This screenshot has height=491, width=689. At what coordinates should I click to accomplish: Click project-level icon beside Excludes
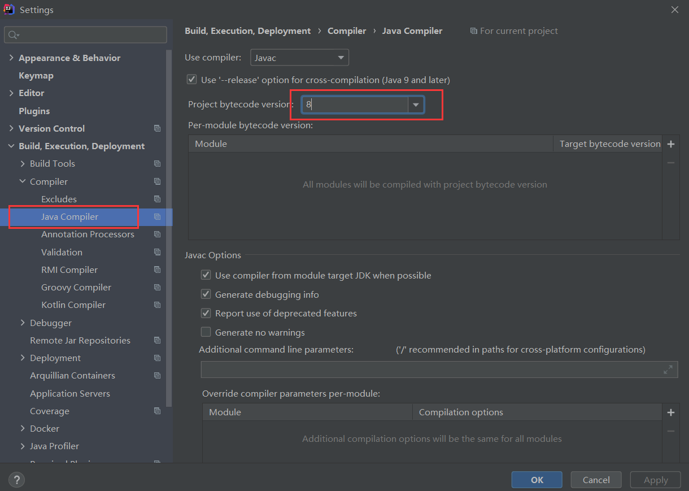click(157, 199)
